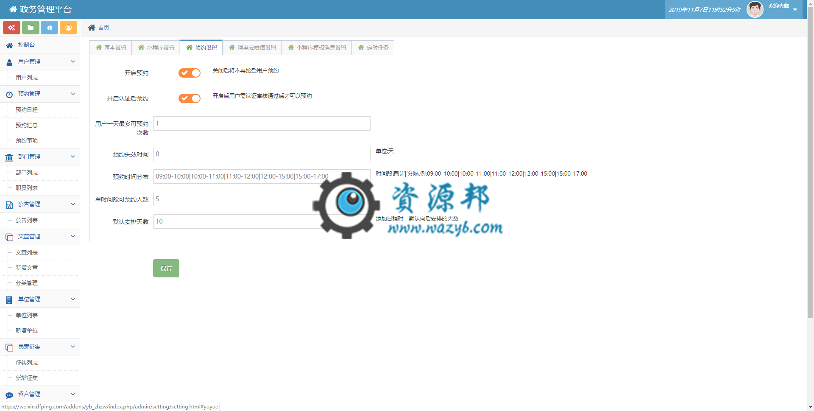Viewport: 814px width, 411px height.
Task: Open 新增单位 in the sidebar
Action: (27, 330)
